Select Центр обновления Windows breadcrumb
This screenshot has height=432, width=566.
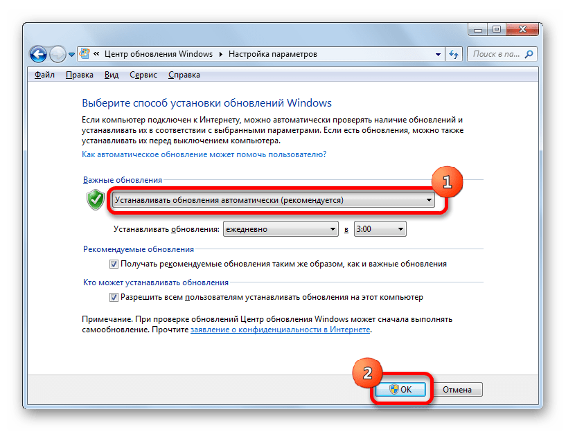pyautogui.click(x=159, y=54)
